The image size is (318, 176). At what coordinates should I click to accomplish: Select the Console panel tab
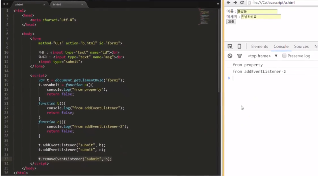[x=281, y=46]
